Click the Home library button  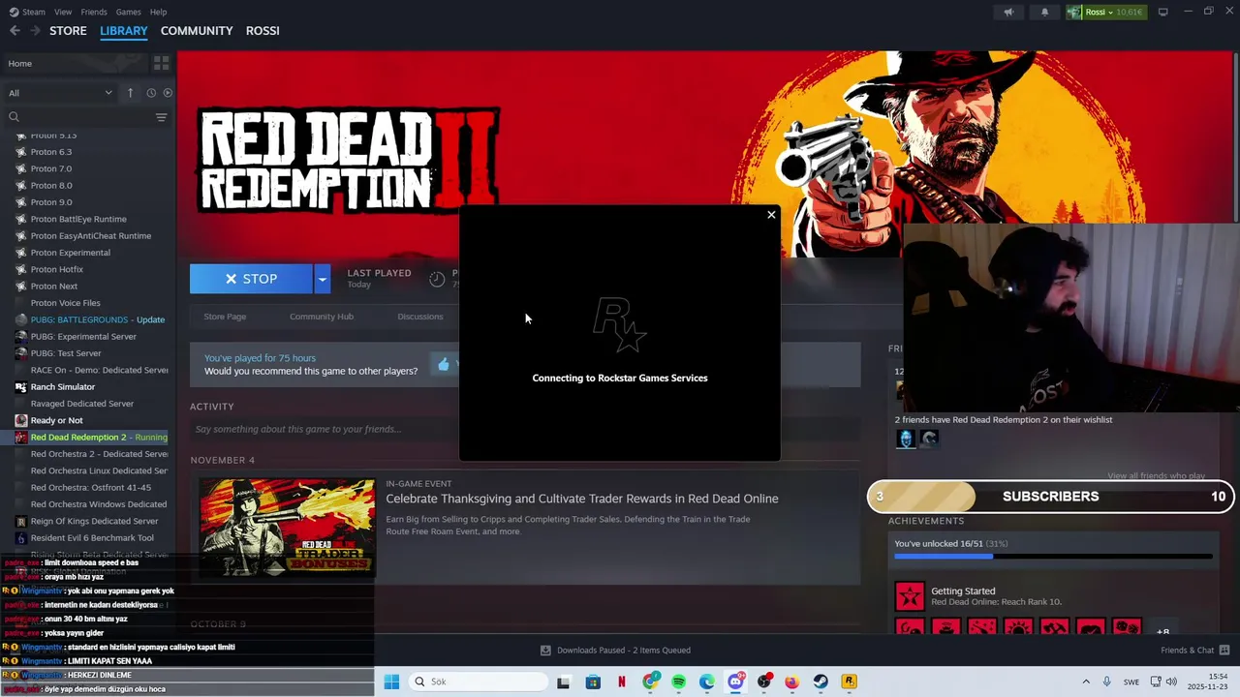[76, 63]
